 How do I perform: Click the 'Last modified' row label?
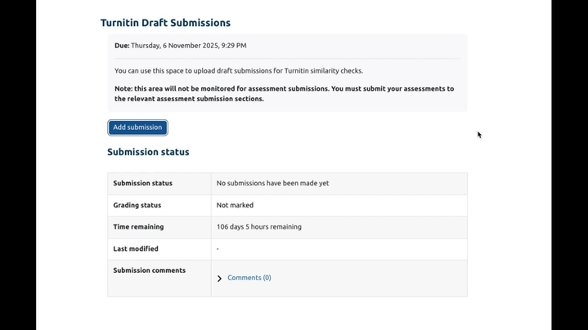click(136, 248)
